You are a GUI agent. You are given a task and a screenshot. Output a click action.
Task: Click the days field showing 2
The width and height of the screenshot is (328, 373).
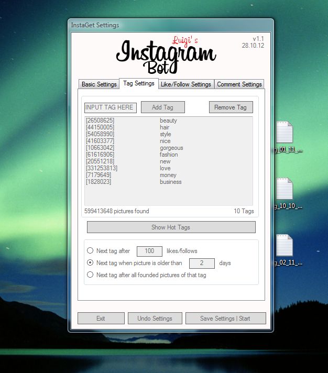click(201, 263)
